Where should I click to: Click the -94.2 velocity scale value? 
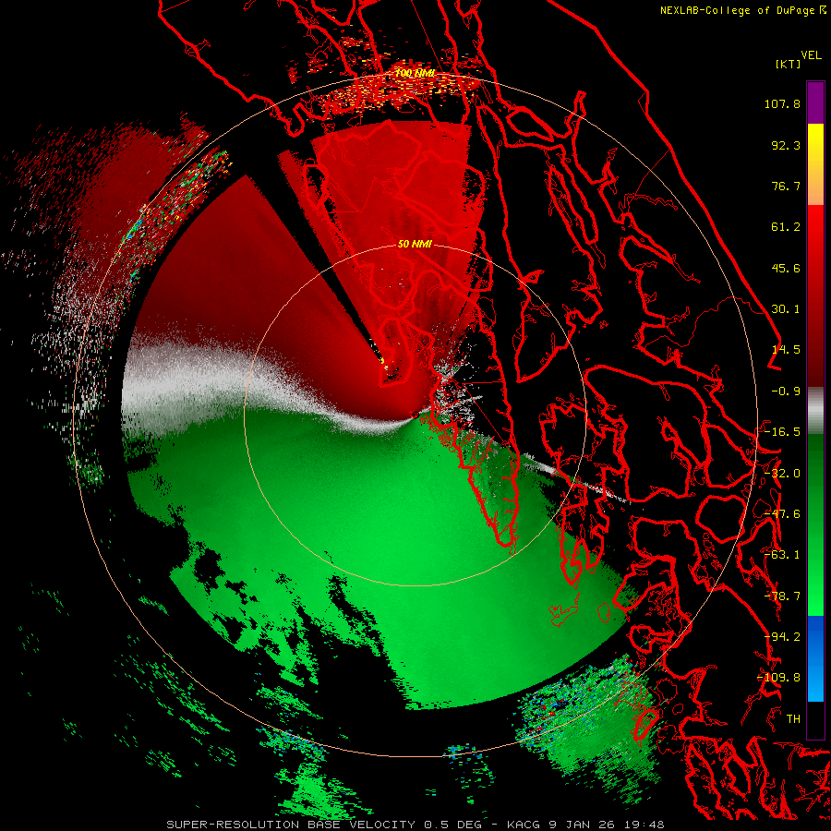[782, 637]
